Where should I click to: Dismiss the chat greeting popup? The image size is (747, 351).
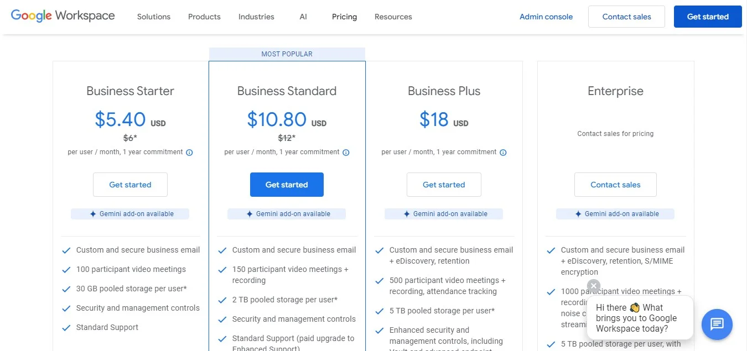[593, 286]
